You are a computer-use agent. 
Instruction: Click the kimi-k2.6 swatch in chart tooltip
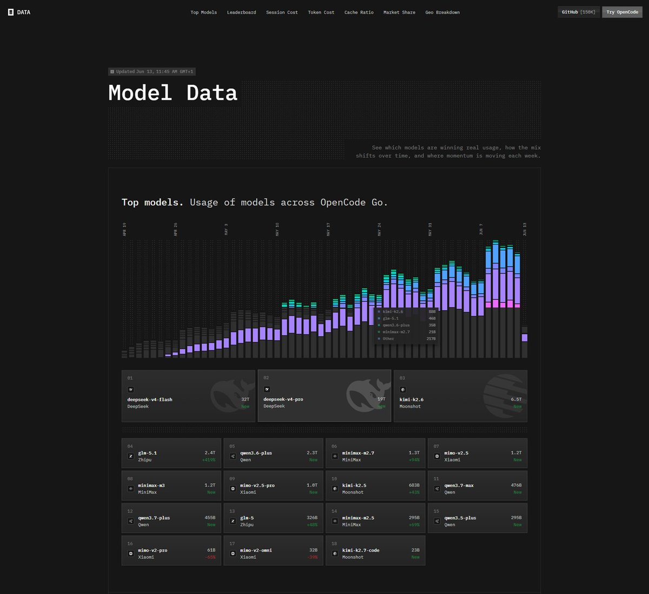point(379,312)
